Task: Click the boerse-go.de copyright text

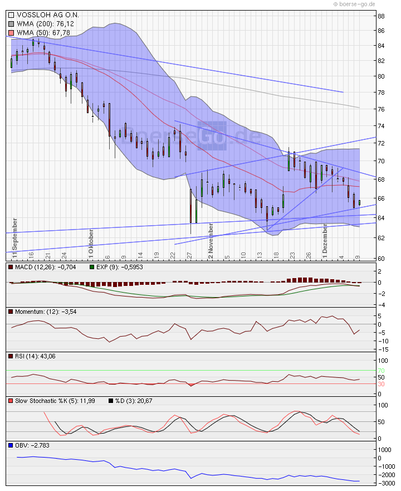Action: coord(354,4)
